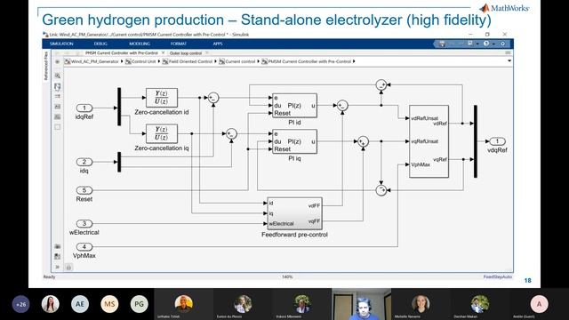569x320 pixels.
Task: Select the Zoom tool in palette
Action: [x=57, y=76]
